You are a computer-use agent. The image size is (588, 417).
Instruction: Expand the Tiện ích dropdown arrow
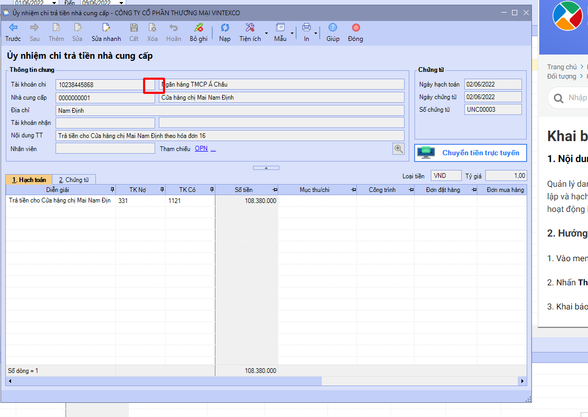pos(266,34)
